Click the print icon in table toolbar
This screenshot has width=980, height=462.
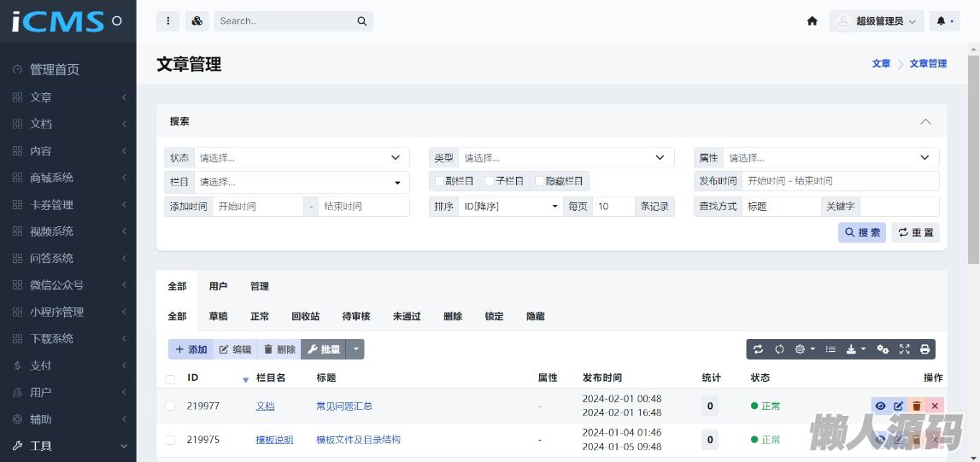pyautogui.click(x=924, y=349)
